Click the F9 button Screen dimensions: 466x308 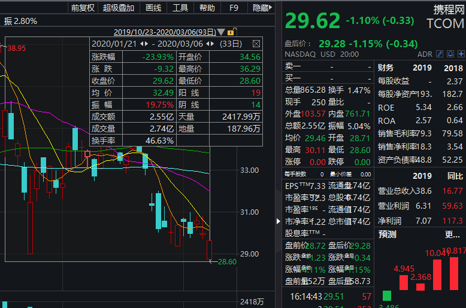(x=234, y=8)
